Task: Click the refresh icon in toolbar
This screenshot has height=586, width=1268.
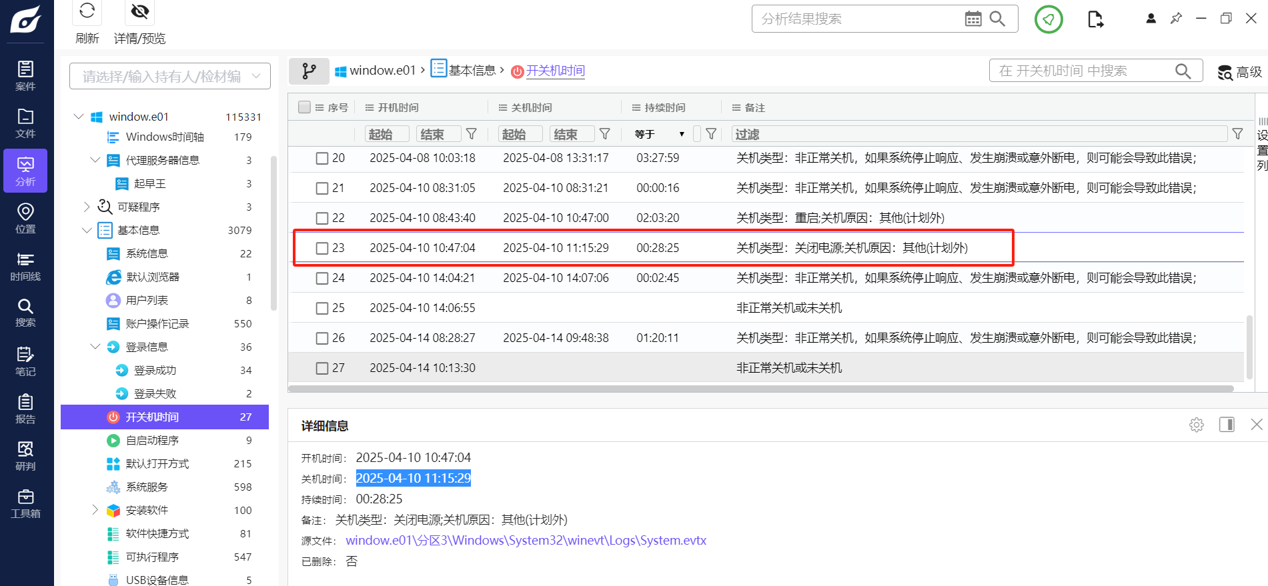Action: (87, 11)
